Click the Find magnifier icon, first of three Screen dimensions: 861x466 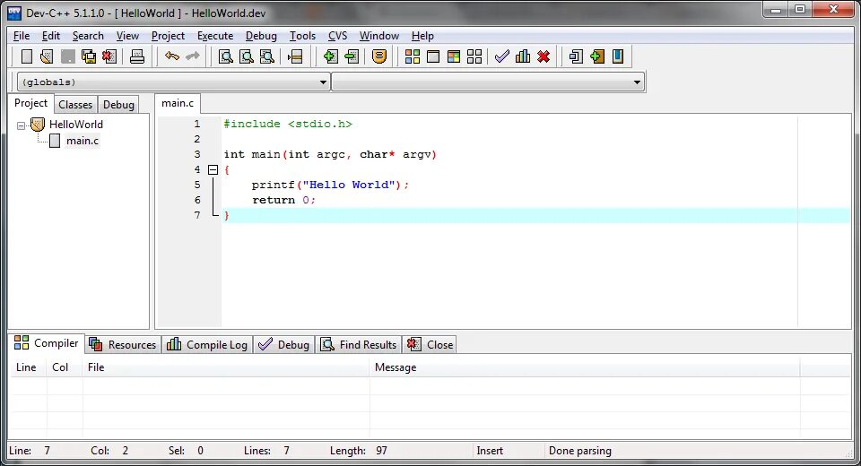point(226,56)
